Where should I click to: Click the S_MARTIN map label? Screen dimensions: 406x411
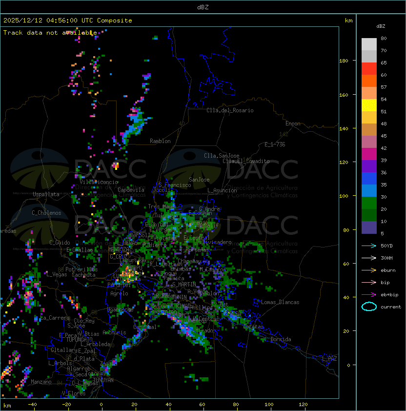(184, 285)
